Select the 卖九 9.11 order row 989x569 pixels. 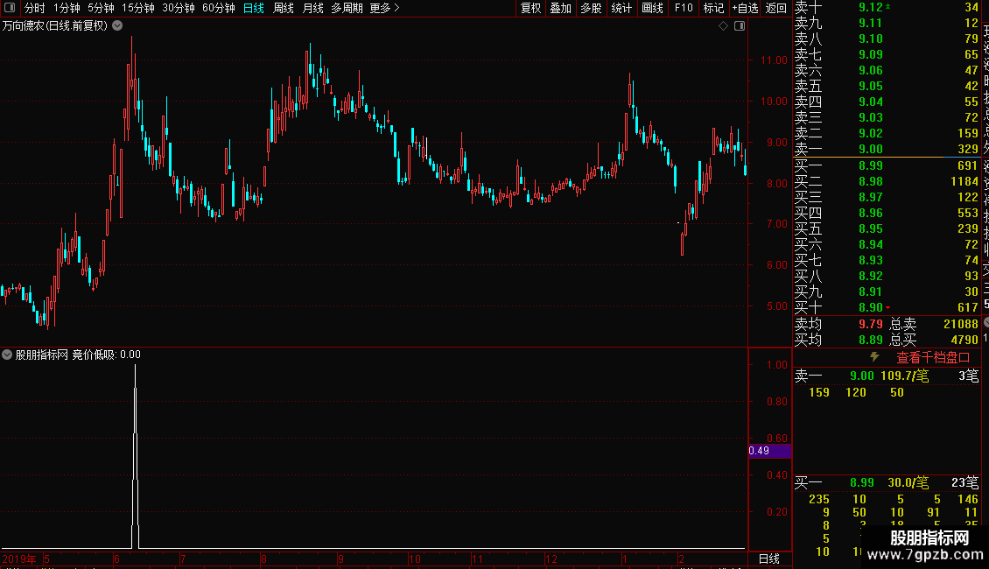pos(887,23)
